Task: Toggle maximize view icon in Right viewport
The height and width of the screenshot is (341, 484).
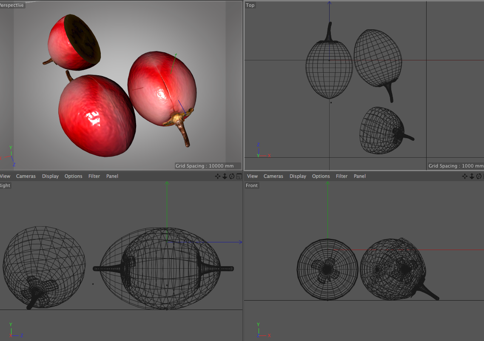Action: (239, 176)
